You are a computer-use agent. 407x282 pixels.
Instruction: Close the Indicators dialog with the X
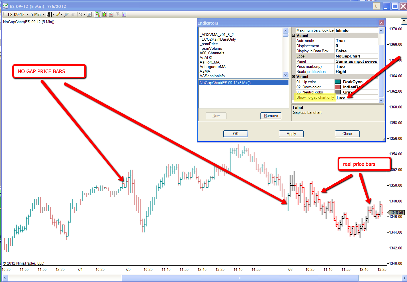(x=381, y=23)
